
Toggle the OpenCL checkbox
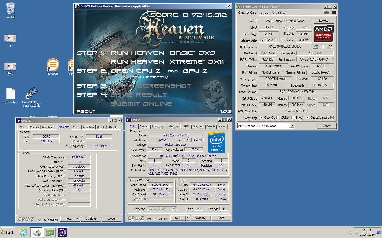[x=261, y=118]
